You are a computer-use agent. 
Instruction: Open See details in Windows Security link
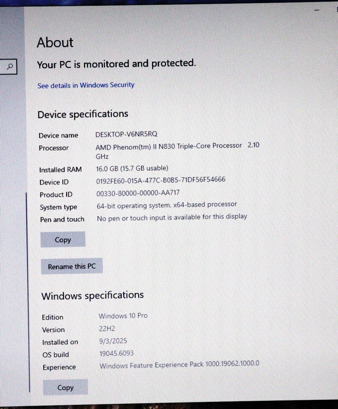click(86, 85)
